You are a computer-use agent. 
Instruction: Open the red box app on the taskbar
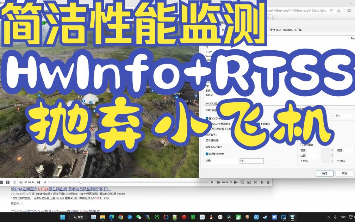(x=184, y=217)
